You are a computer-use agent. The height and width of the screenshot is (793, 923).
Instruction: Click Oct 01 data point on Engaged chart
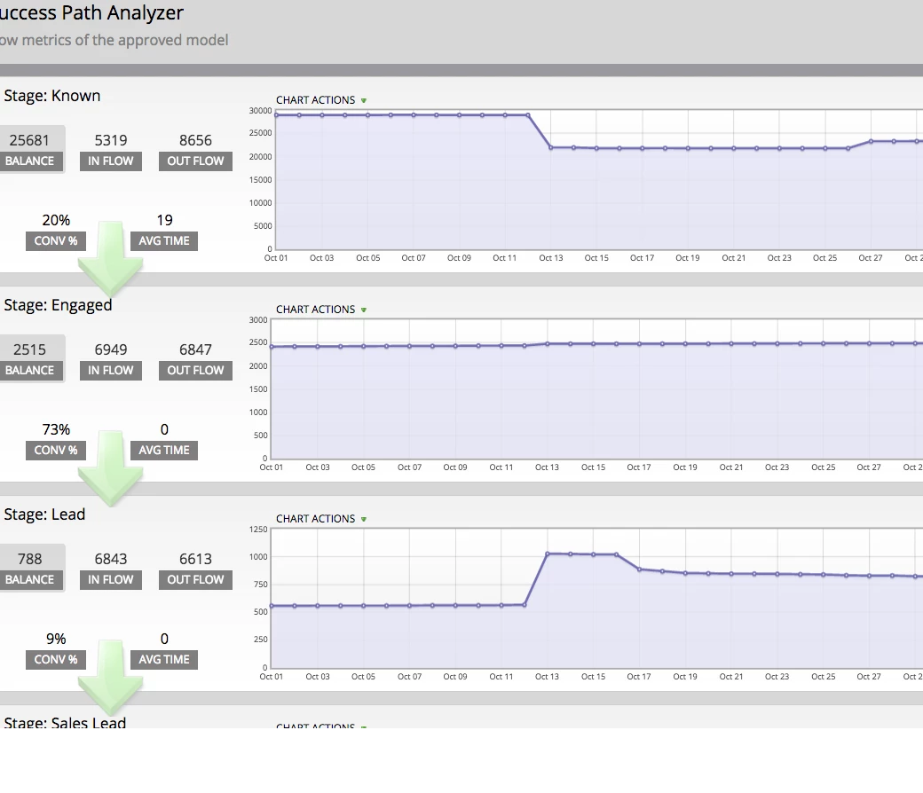point(272,347)
